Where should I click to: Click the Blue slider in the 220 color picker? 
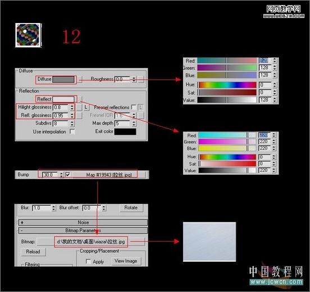pyautogui.click(x=227, y=148)
